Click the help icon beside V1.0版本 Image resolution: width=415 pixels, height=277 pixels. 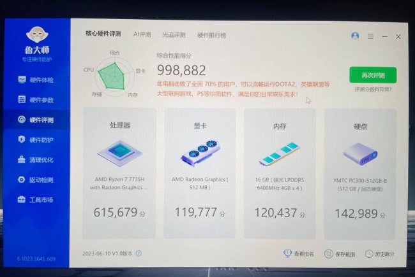(x=139, y=253)
